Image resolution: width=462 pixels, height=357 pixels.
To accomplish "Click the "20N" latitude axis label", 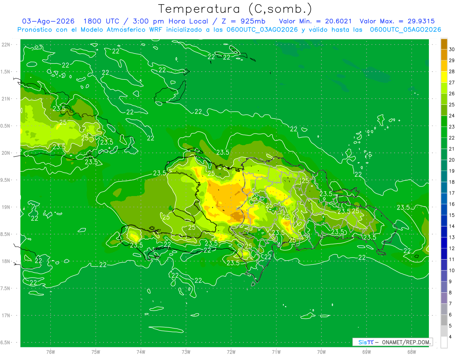I will point(7,153).
